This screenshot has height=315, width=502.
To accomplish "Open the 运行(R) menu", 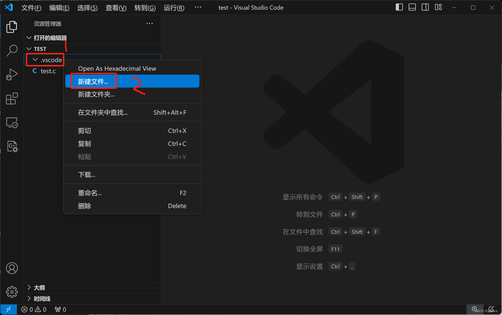I will tap(174, 8).
